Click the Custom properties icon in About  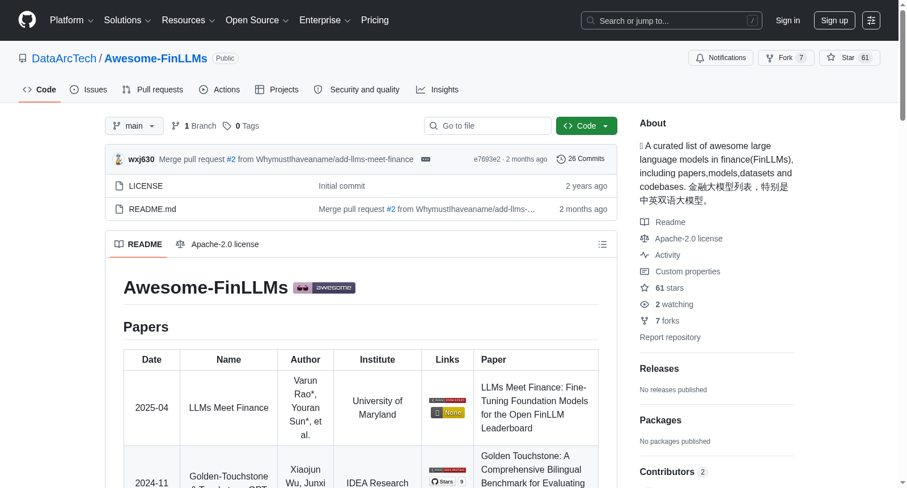pyautogui.click(x=645, y=271)
